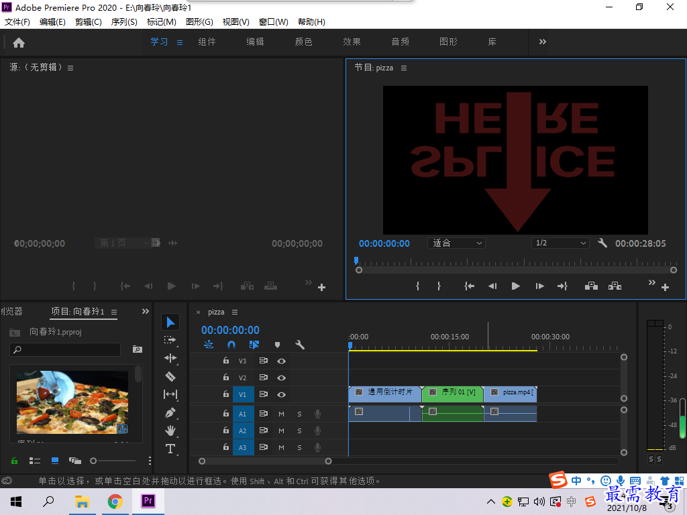Open Button Editor plus in Source monitor
This screenshot has height=515, width=687.
[321, 287]
